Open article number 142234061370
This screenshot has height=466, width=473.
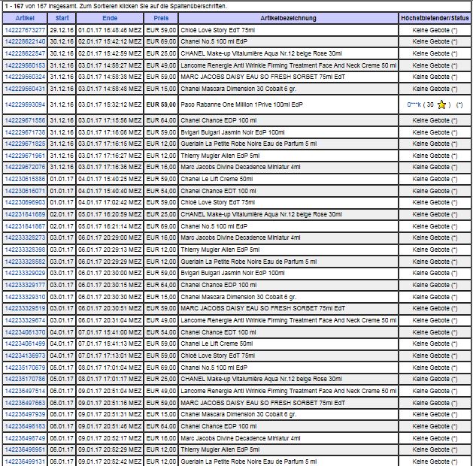tap(25, 332)
